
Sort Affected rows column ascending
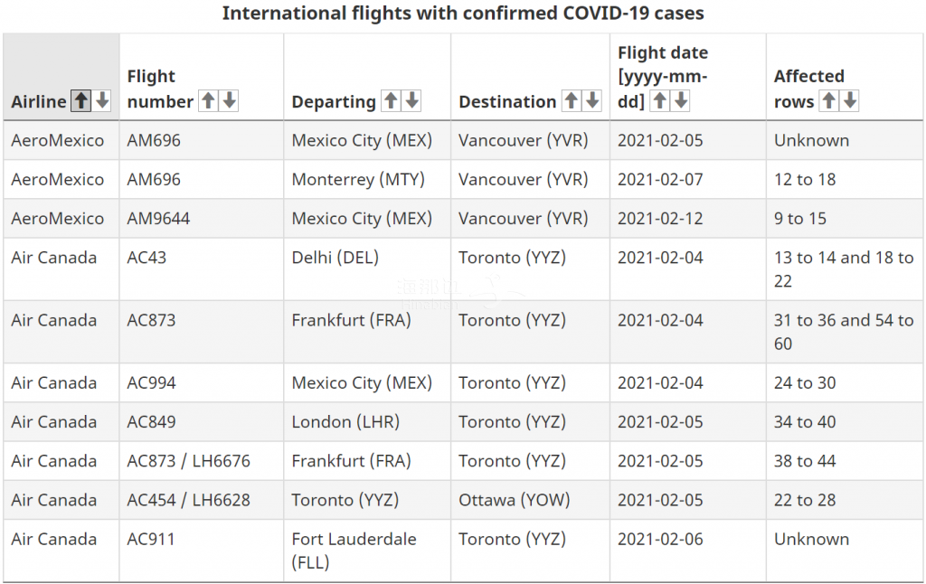click(828, 101)
